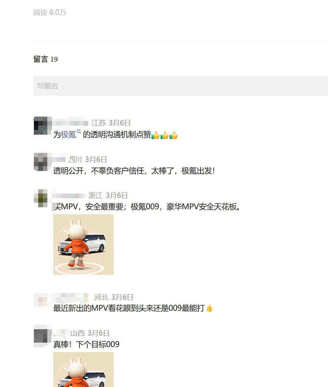Click the blurred username of Hebei commenter

click(71, 297)
